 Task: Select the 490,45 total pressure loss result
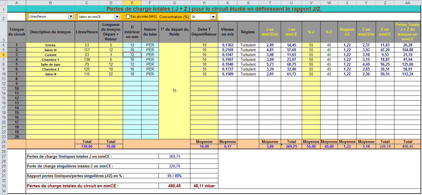174,186
